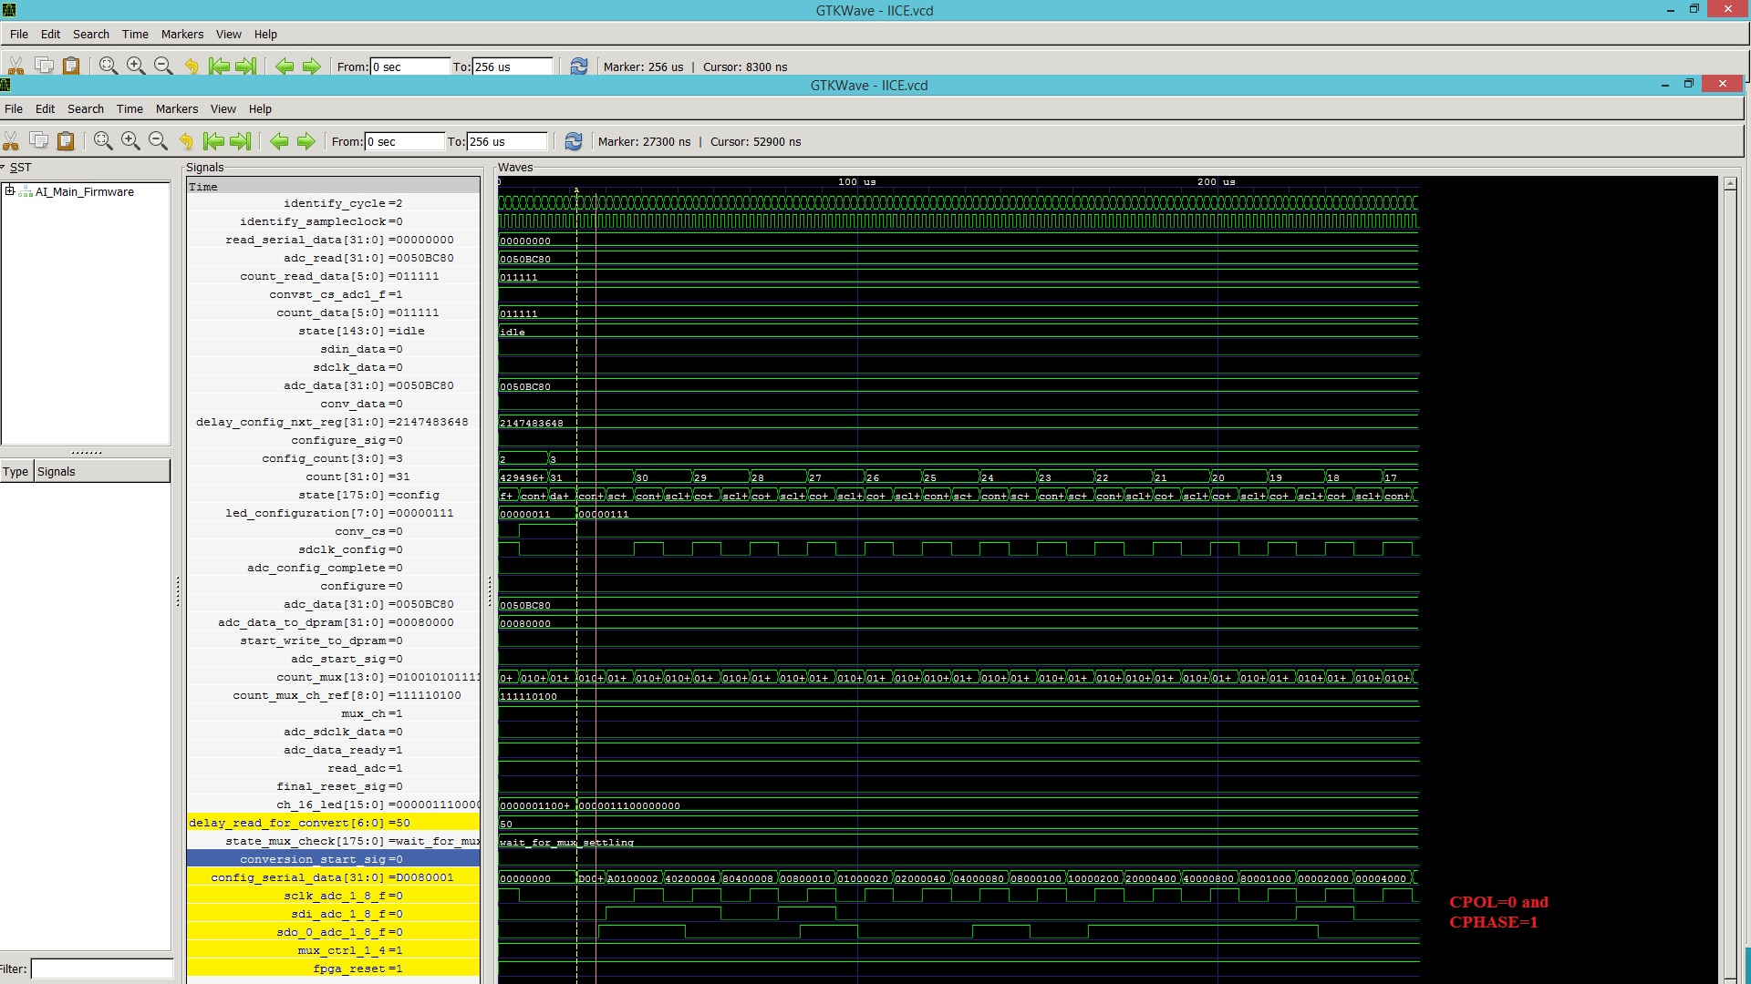Click Zoom Out icon in lower toolbar
Image resolution: width=1751 pixels, height=984 pixels.
click(158, 141)
